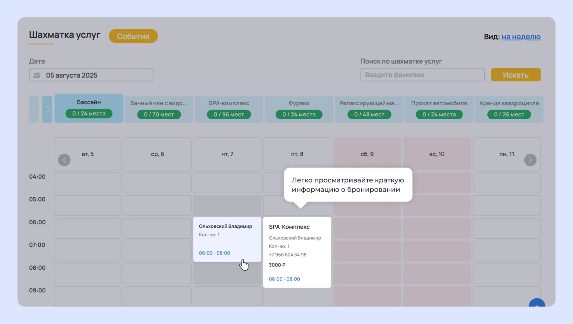Image resolution: width=573 pixels, height=324 pixels.
Task: Select the Релаксирующий массаж service tab
Action: [369, 109]
